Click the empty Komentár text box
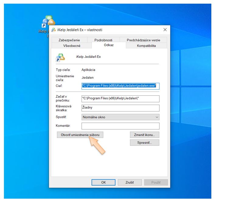Image resolution: width=246 pixels, height=219 pixels. [120, 126]
